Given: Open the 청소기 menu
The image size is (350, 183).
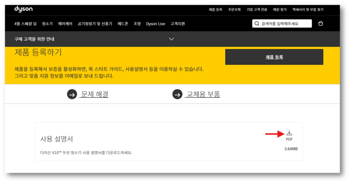Looking at the screenshot, I should (x=47, y=24).
